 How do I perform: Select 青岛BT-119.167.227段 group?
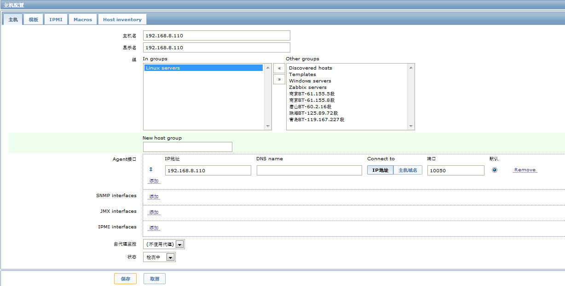tap(317, 119)
